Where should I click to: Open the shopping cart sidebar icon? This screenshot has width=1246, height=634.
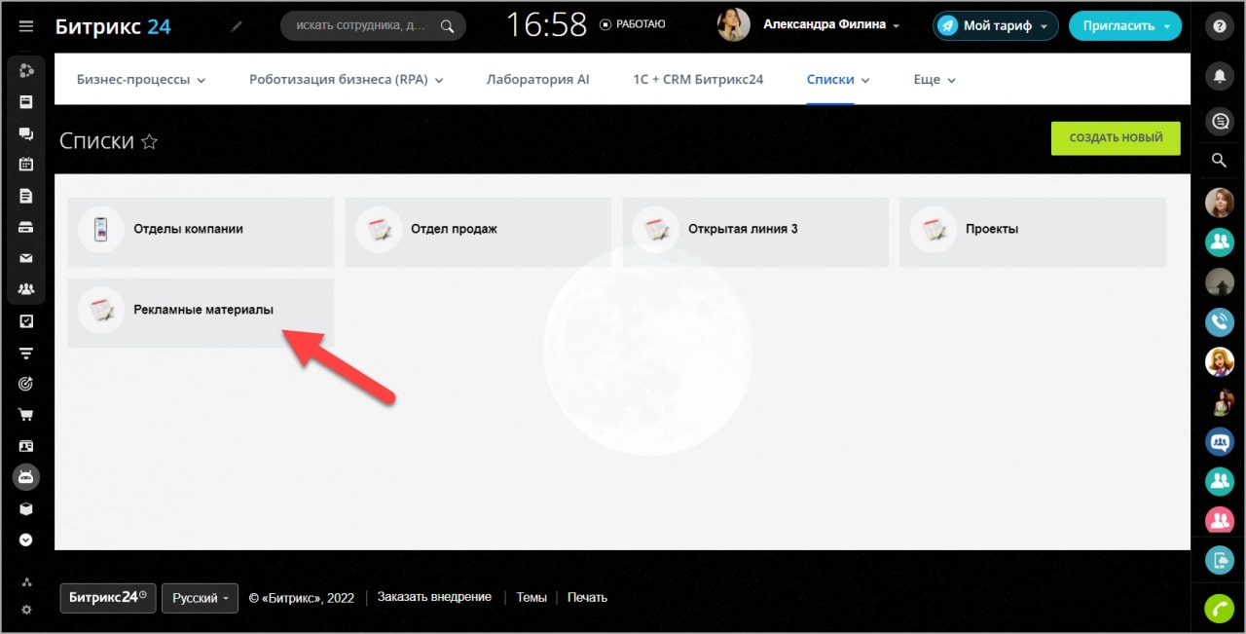click(x=26, y=415)
